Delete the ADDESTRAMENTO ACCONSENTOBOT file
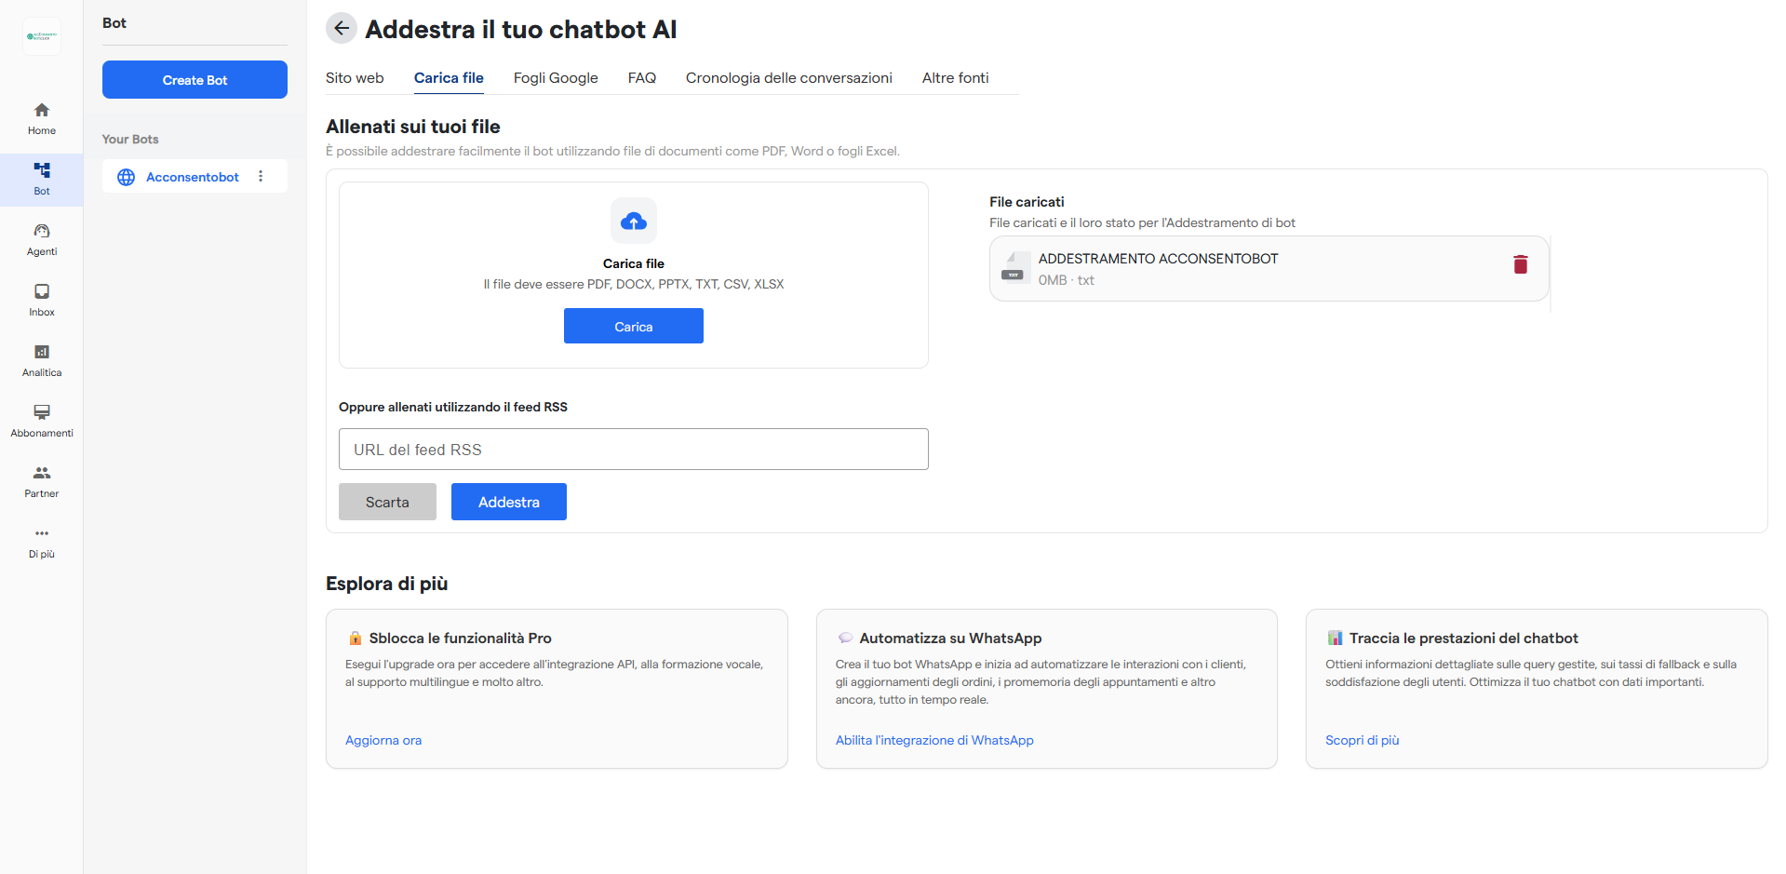1786x874 pixels. [1520, 265]
